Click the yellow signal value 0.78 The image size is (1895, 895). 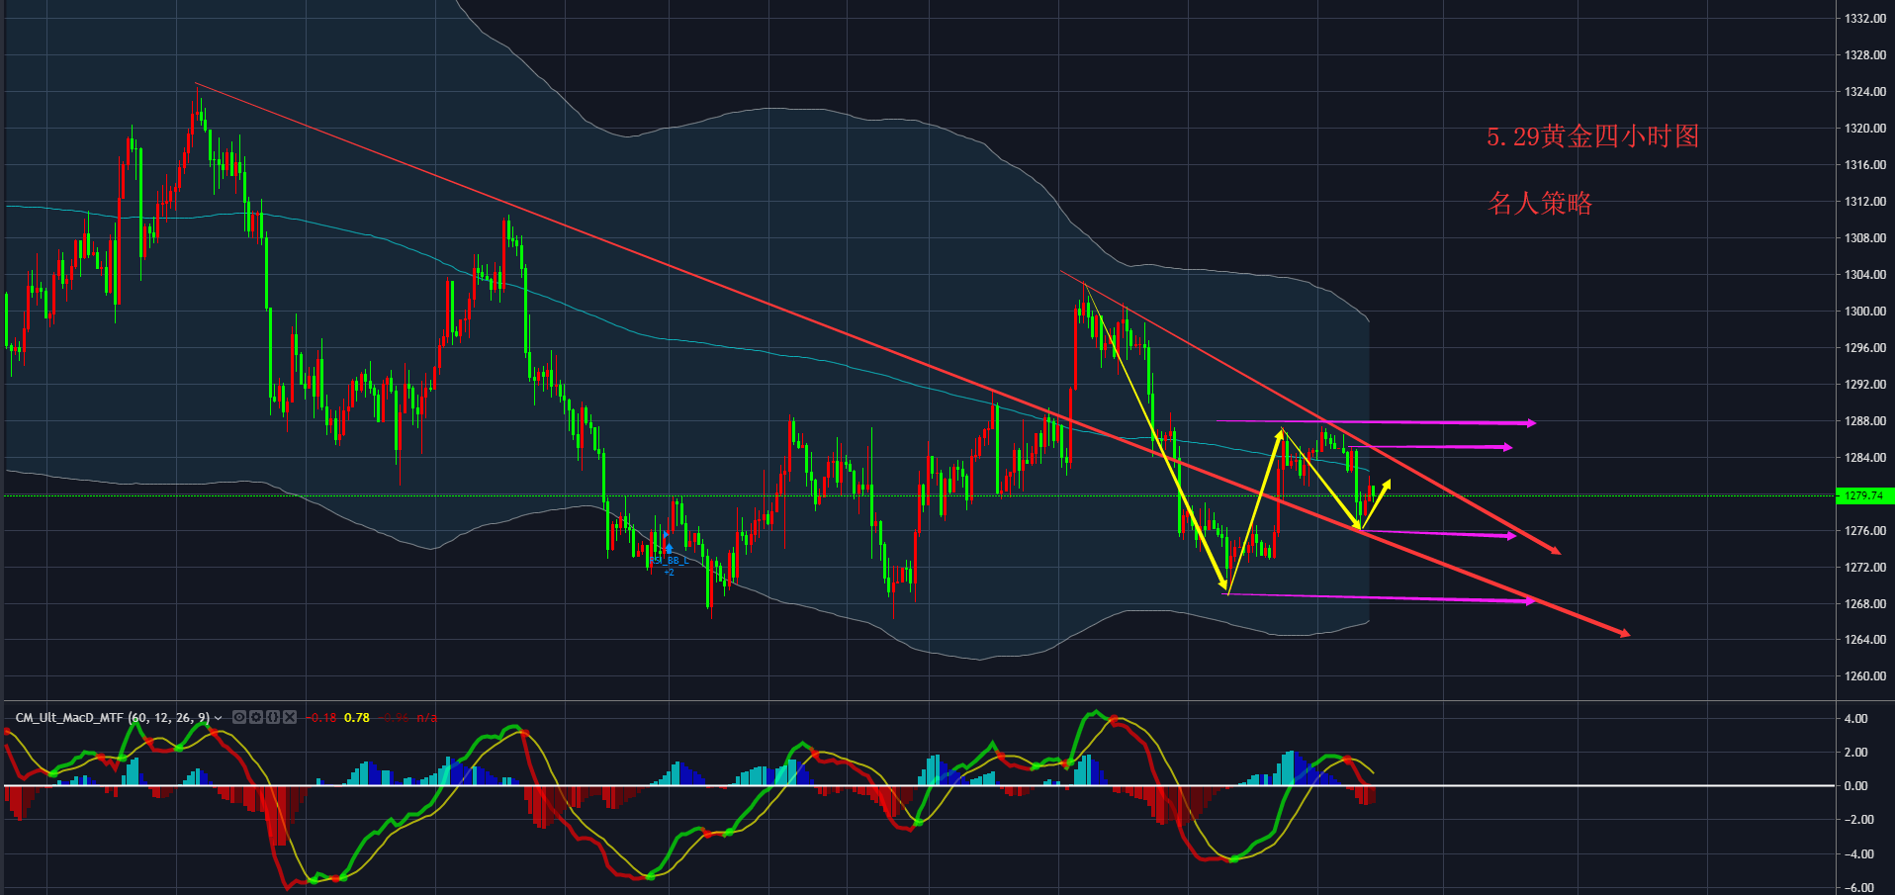pyautogui.click(x=356, y=718)
